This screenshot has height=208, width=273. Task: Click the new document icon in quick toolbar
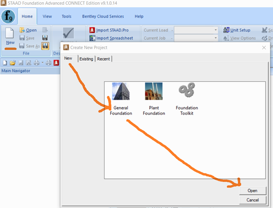coord(5,62)
